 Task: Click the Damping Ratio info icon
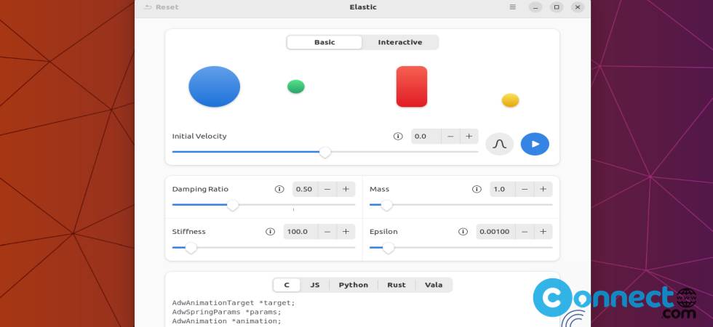279,189
